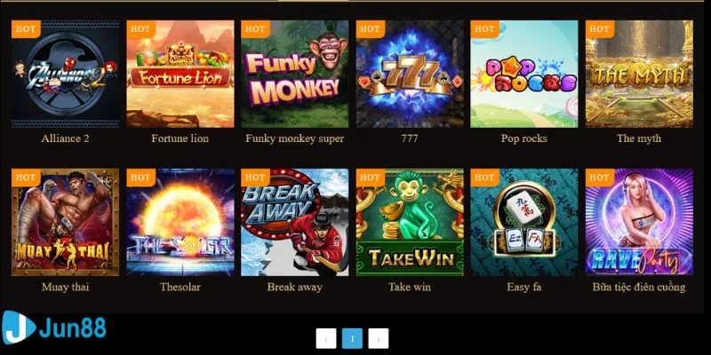Screen dimensions: 711x355
Task: Click the 'Thesolar' game title text
Action: [180, 287]
